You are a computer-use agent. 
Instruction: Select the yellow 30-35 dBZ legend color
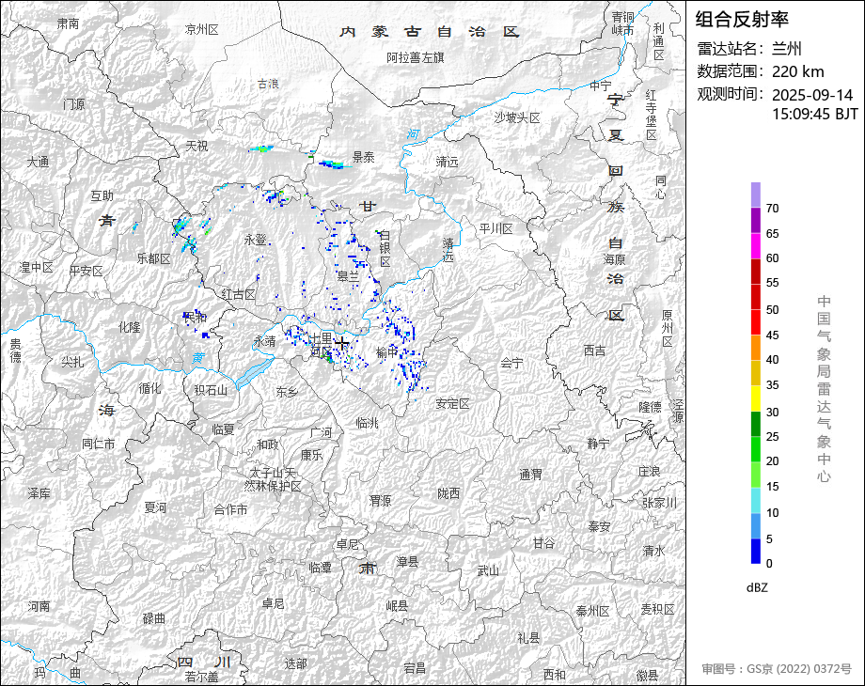click(756, 398)
